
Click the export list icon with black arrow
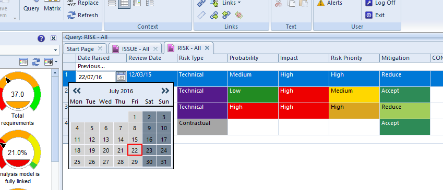(49, 62)
